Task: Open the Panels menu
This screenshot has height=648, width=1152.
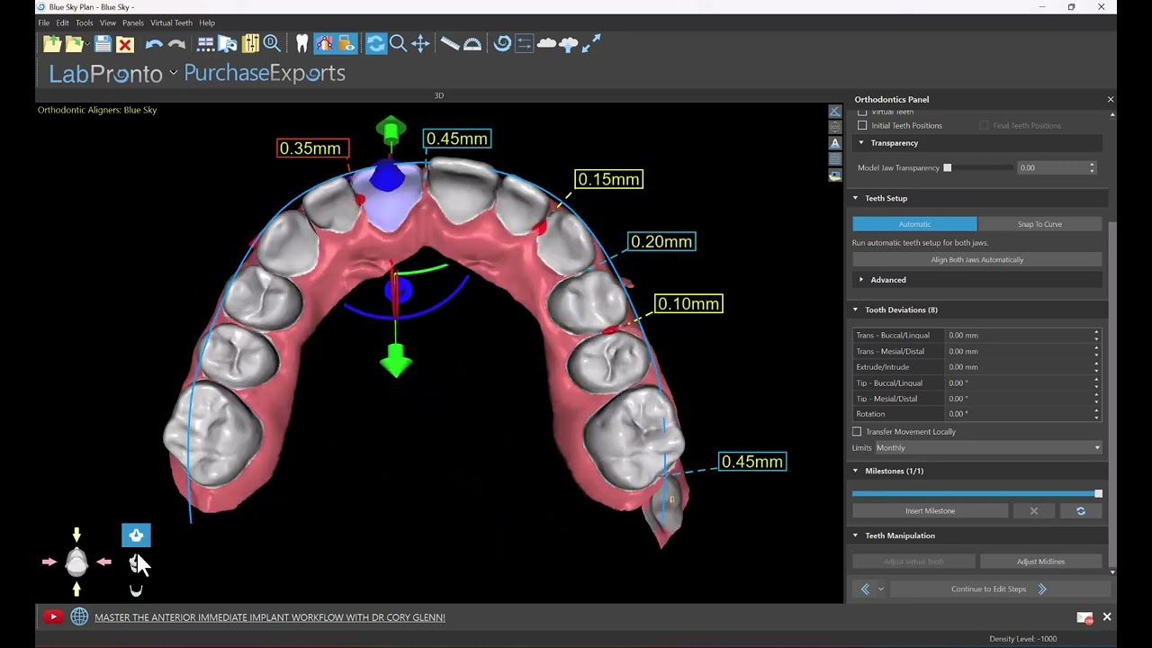Action: 132,22
